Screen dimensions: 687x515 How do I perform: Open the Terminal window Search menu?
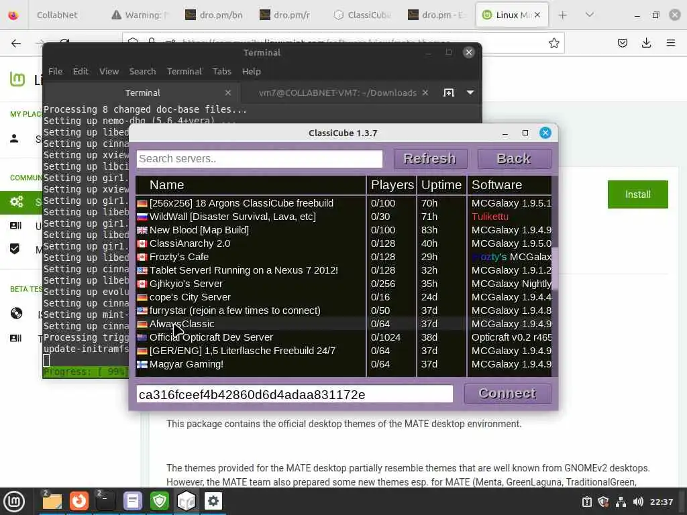click(x=142, y=71)
